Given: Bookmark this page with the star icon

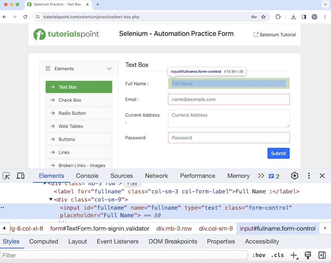Looking at the screenshot, I should pyautogui.click(x=263, y=17).
